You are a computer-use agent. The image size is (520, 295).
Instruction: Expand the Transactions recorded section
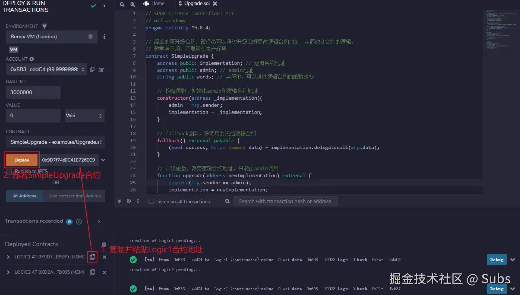pos(99,221)
